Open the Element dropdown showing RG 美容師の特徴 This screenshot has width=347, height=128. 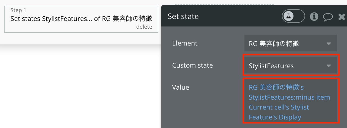coord(290,44)
